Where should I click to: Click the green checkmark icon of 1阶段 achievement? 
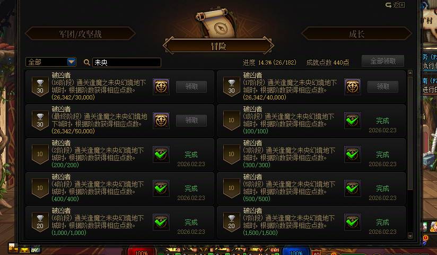[353, 121]
